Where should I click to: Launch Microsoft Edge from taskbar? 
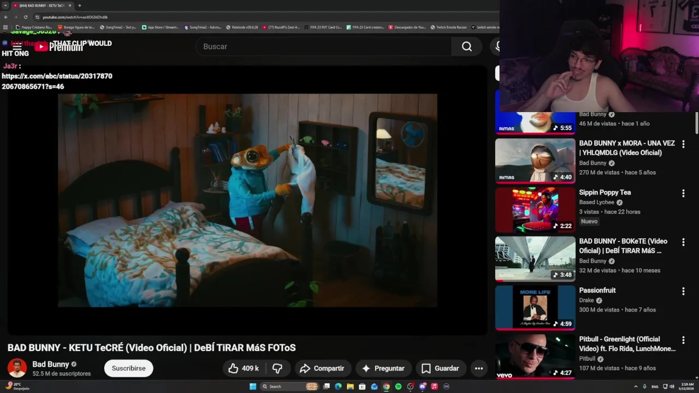(x=338, y=386)
